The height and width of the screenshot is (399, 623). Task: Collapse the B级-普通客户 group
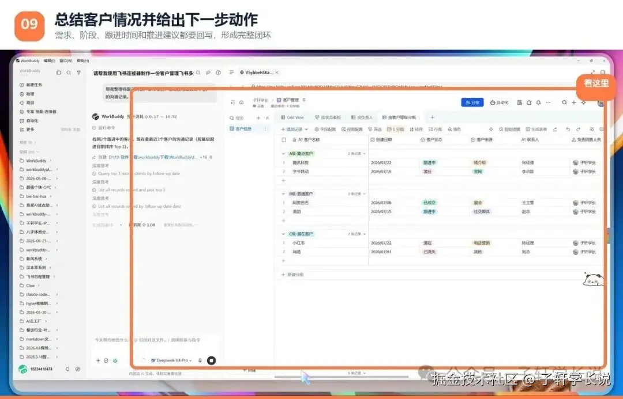pos(283,194)
